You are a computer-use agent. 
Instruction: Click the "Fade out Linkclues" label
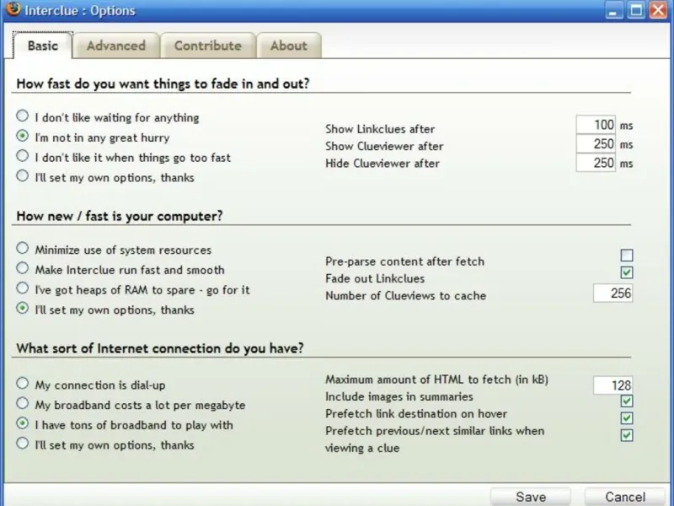pos(375,279)
